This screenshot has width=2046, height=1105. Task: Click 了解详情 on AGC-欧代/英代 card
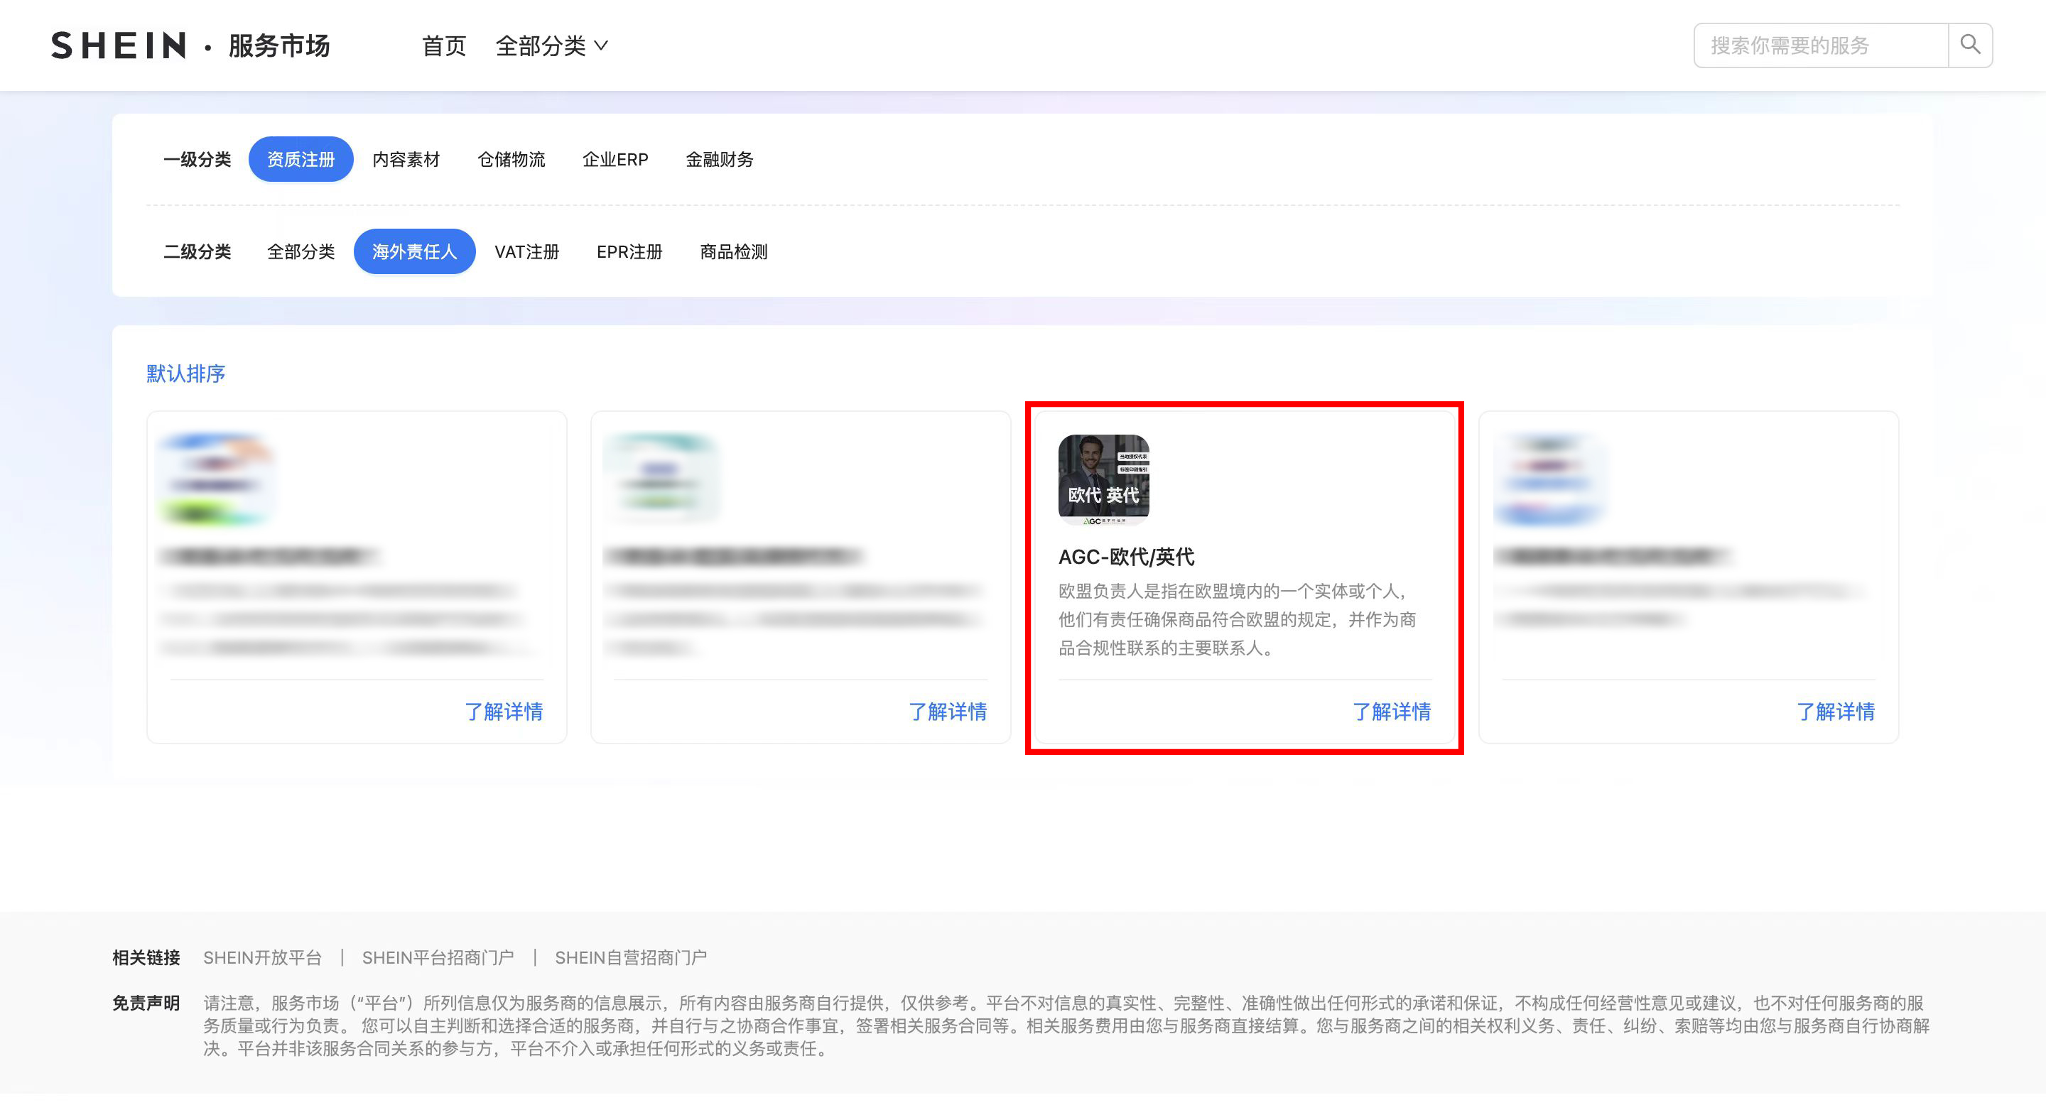click(1391, 712)
